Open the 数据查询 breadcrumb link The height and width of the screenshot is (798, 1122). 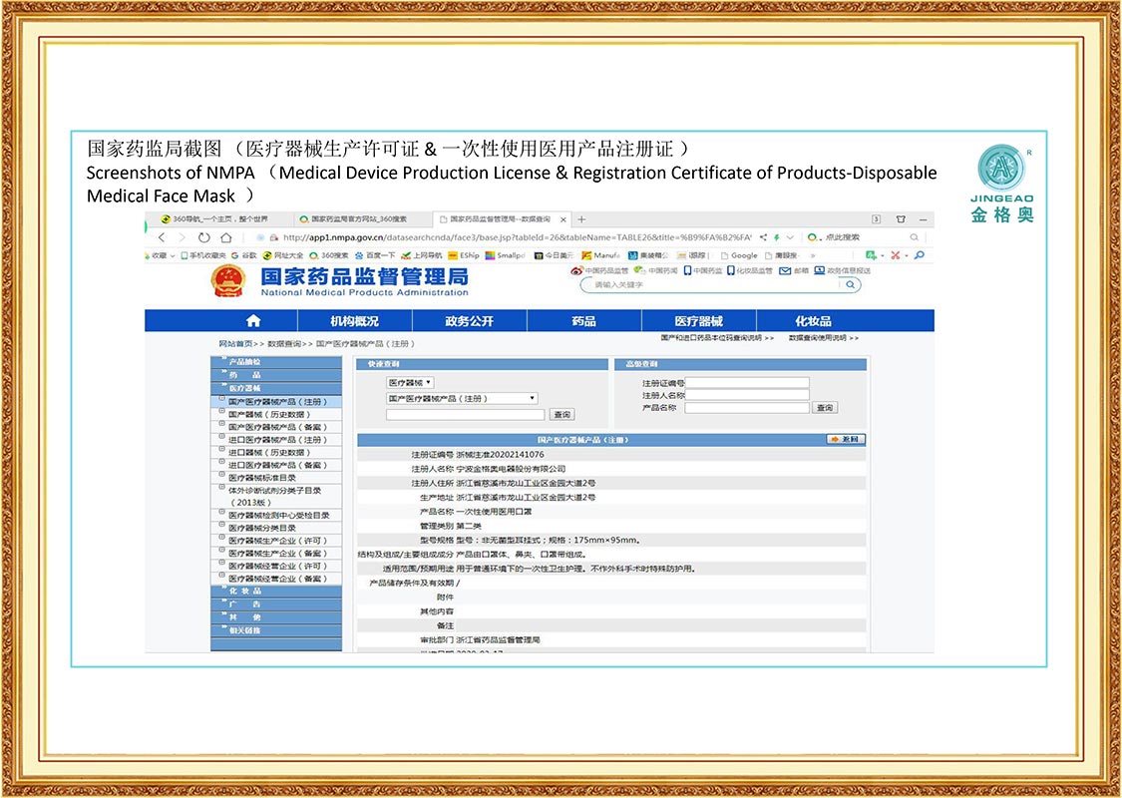(285, 344)
